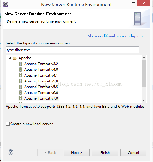Open Show additional server adapters link

tap(115, 36)
